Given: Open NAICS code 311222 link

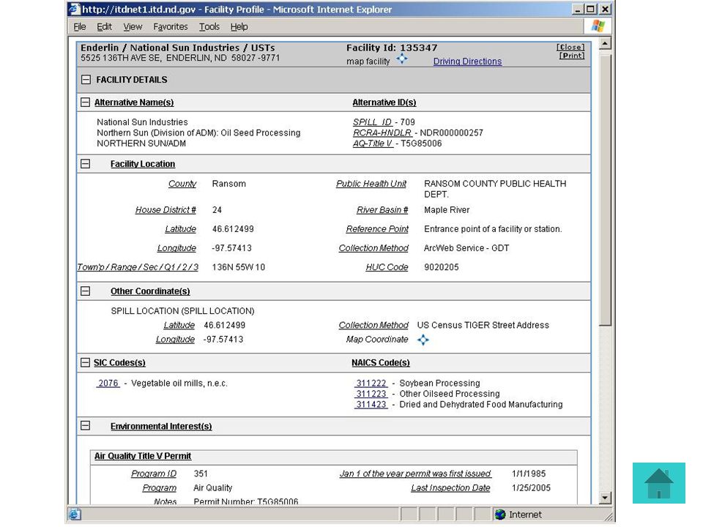Looking at the screenshot, I should tap(371, 383).
